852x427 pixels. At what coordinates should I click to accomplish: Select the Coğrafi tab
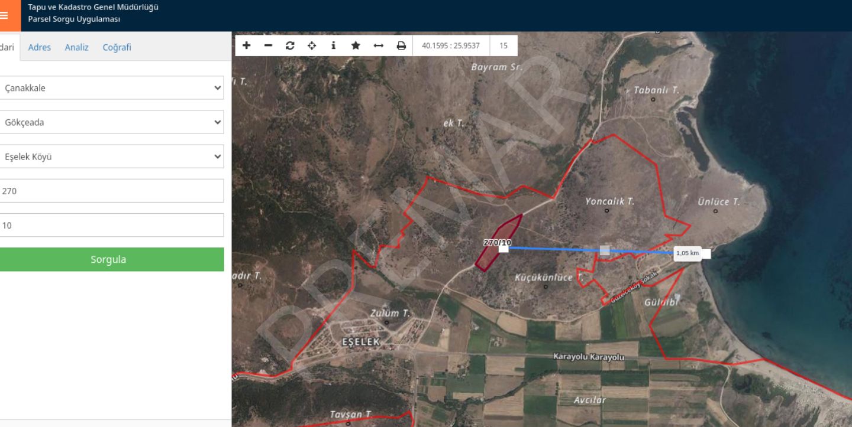pos(117,47)
